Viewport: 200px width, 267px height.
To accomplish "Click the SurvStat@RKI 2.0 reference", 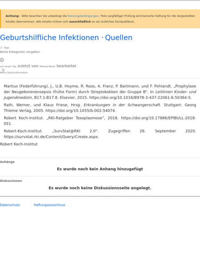I will [x=100, y=134].
